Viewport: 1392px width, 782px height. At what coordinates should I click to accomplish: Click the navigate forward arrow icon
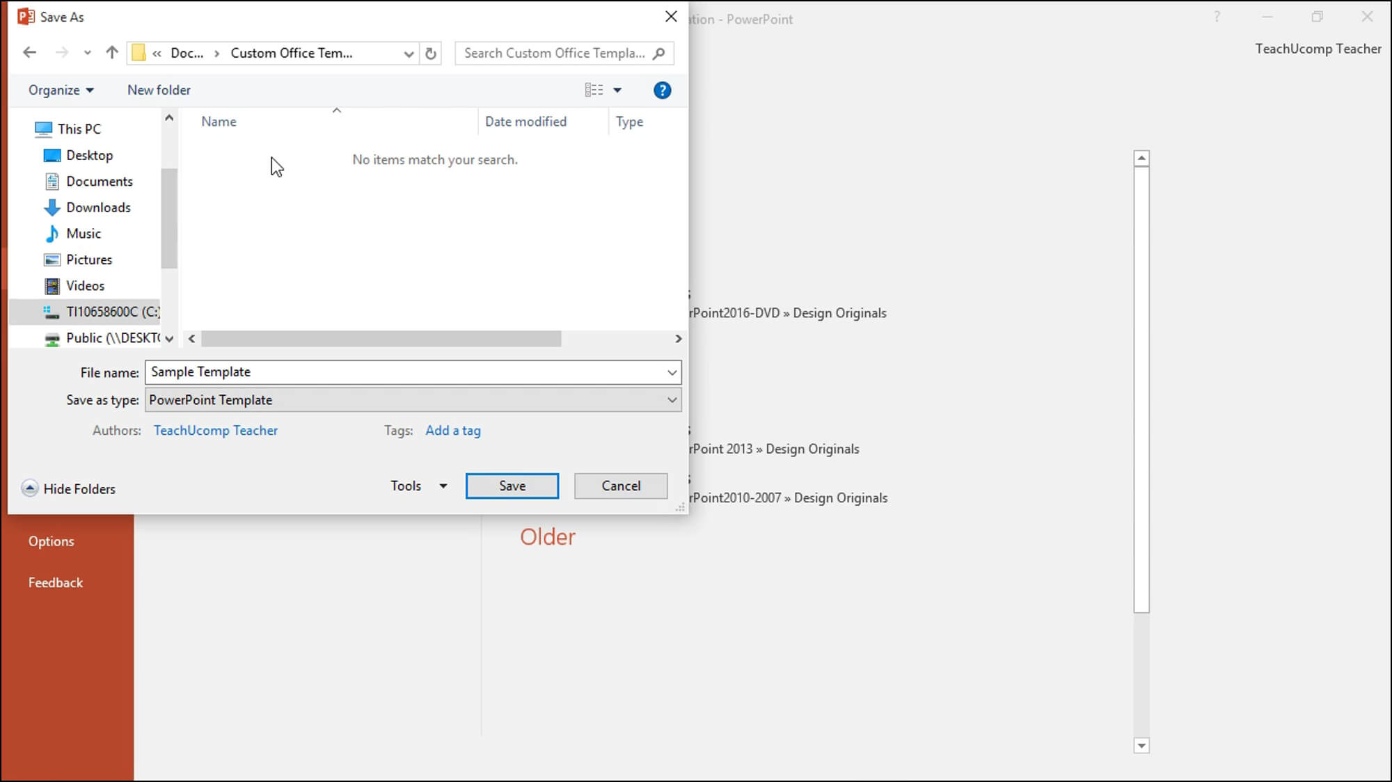pyautogui.click(x=61, y=53)
